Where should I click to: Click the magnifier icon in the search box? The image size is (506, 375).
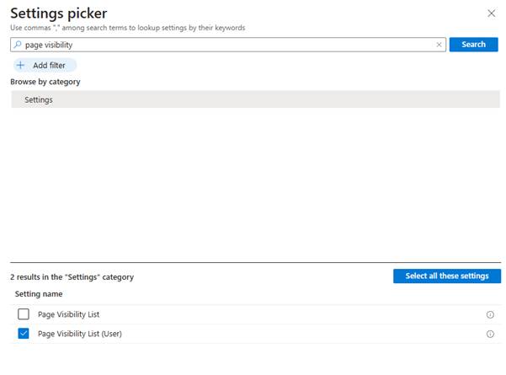tap(18, 45)
